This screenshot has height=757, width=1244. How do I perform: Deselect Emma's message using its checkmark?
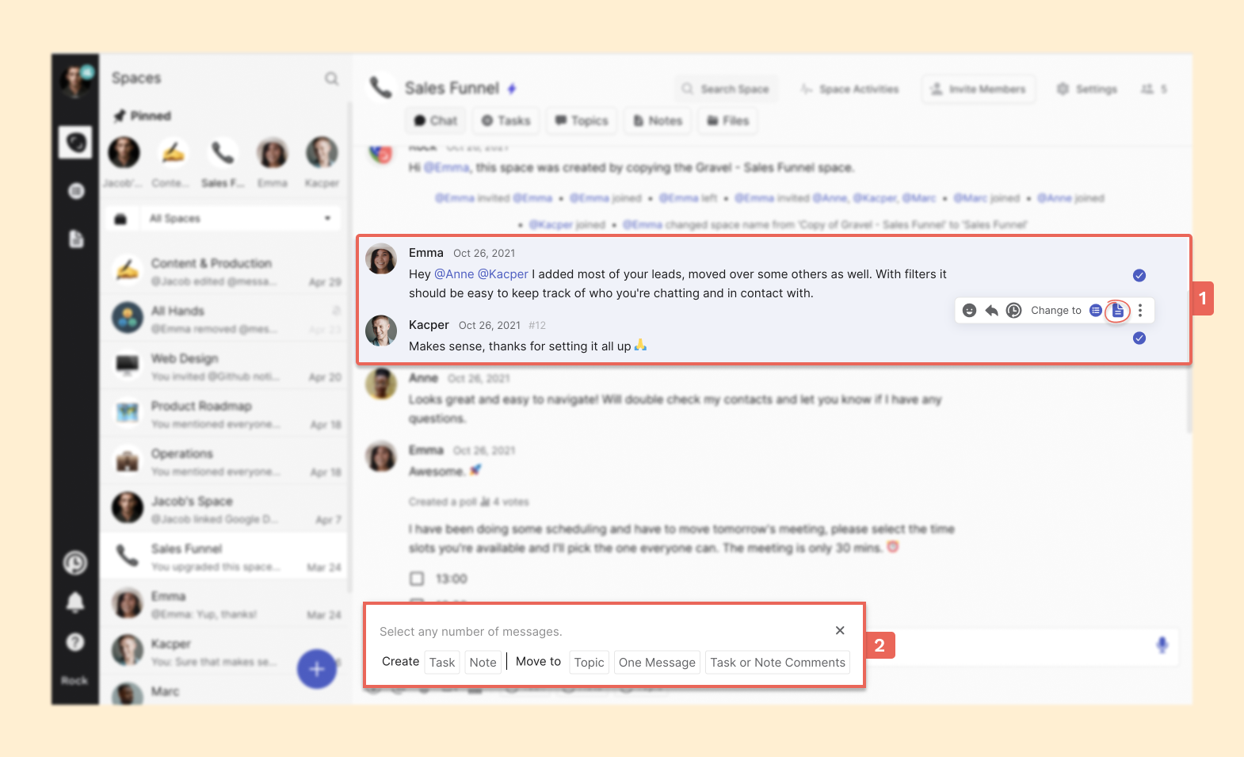1139,276
